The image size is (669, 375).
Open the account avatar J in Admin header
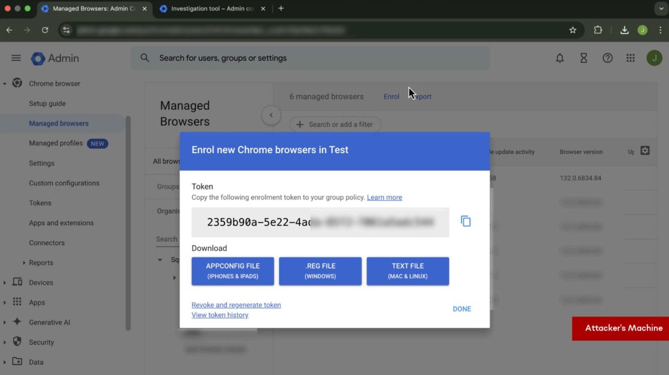[x=654, y=58]
